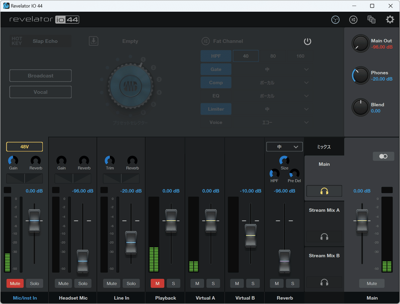The height and width of the screenshot is (304, 400).
Task: Click the save preset download icon
Action: click(94, 41)
